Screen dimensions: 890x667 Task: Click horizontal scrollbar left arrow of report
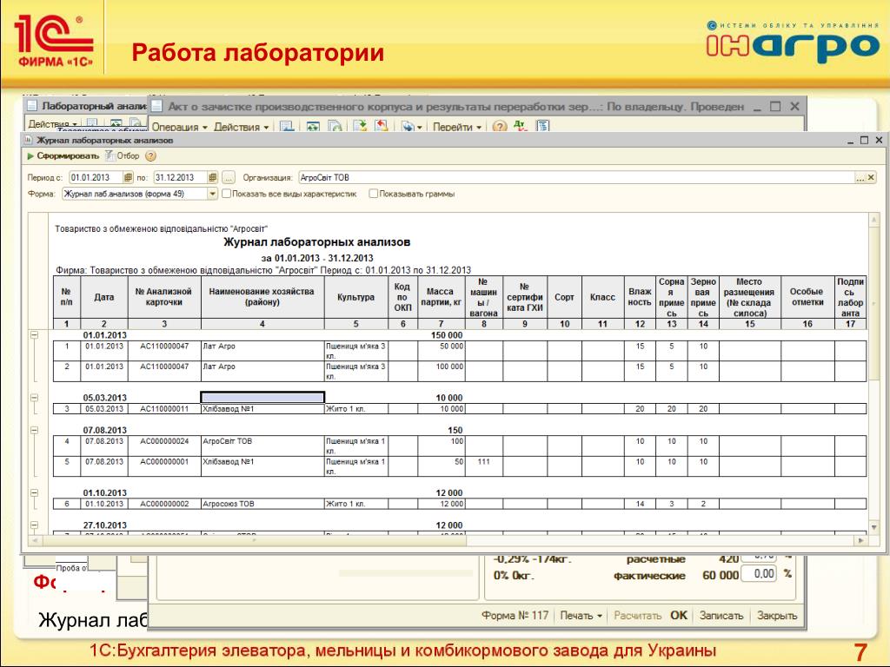[x=35, y=540]
